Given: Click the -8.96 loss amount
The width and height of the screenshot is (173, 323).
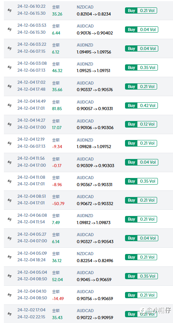Looking at the screenshot, I should click(57, 185).
